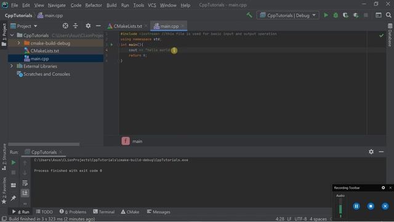Open Run panel settings gear
Viewport: 394px width, 222px height.
pos(371,152)
